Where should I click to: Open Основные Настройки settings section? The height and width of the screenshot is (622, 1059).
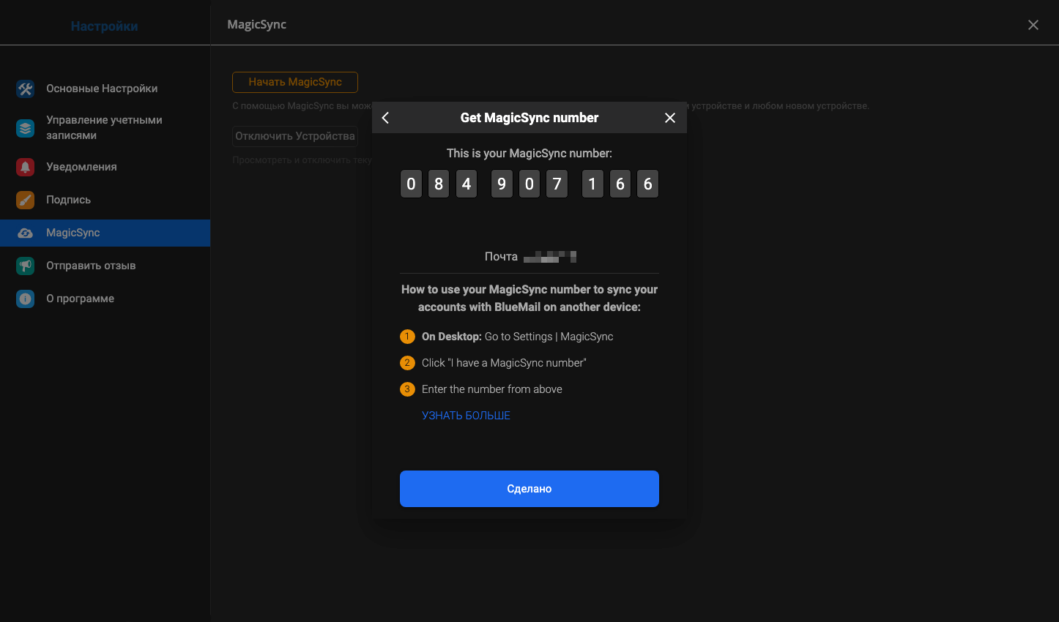[105, 89]
